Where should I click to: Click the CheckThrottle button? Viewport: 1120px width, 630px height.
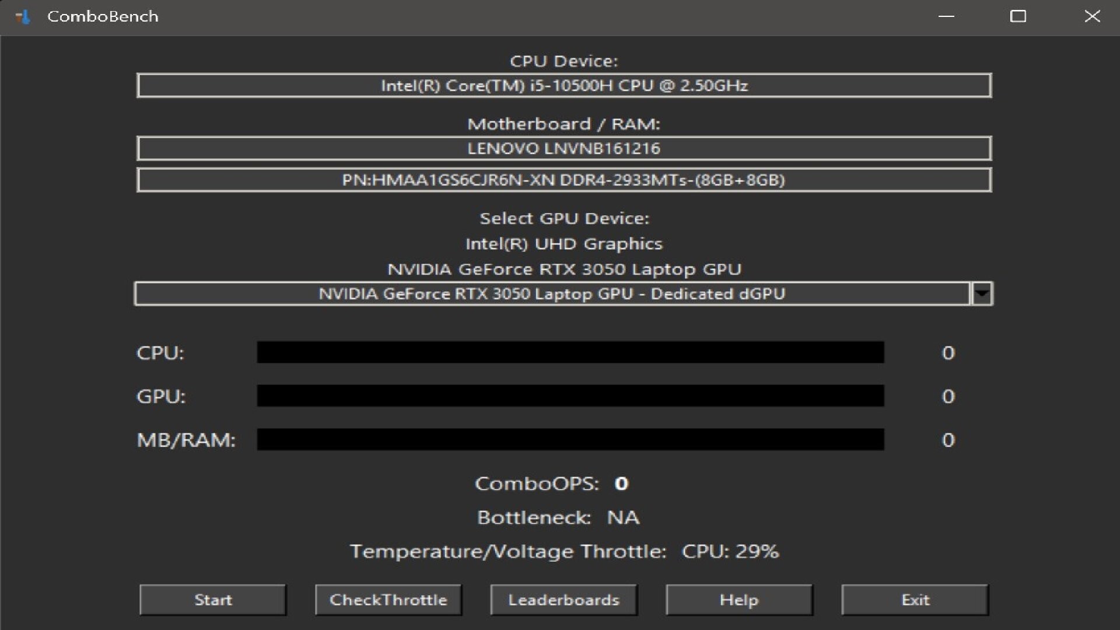click(388, 600)
